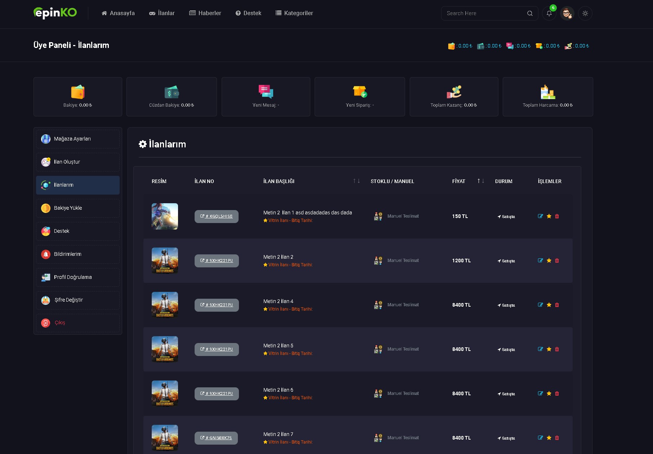The height and width of the screenshot is (454, 653).
Task: Open Haberler from the top menu
Action: coord(205,13)
